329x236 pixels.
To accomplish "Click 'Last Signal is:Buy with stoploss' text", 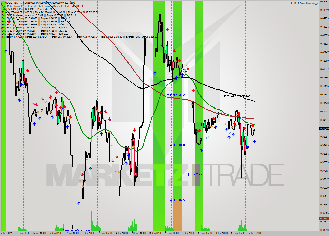I will point(56,6).
